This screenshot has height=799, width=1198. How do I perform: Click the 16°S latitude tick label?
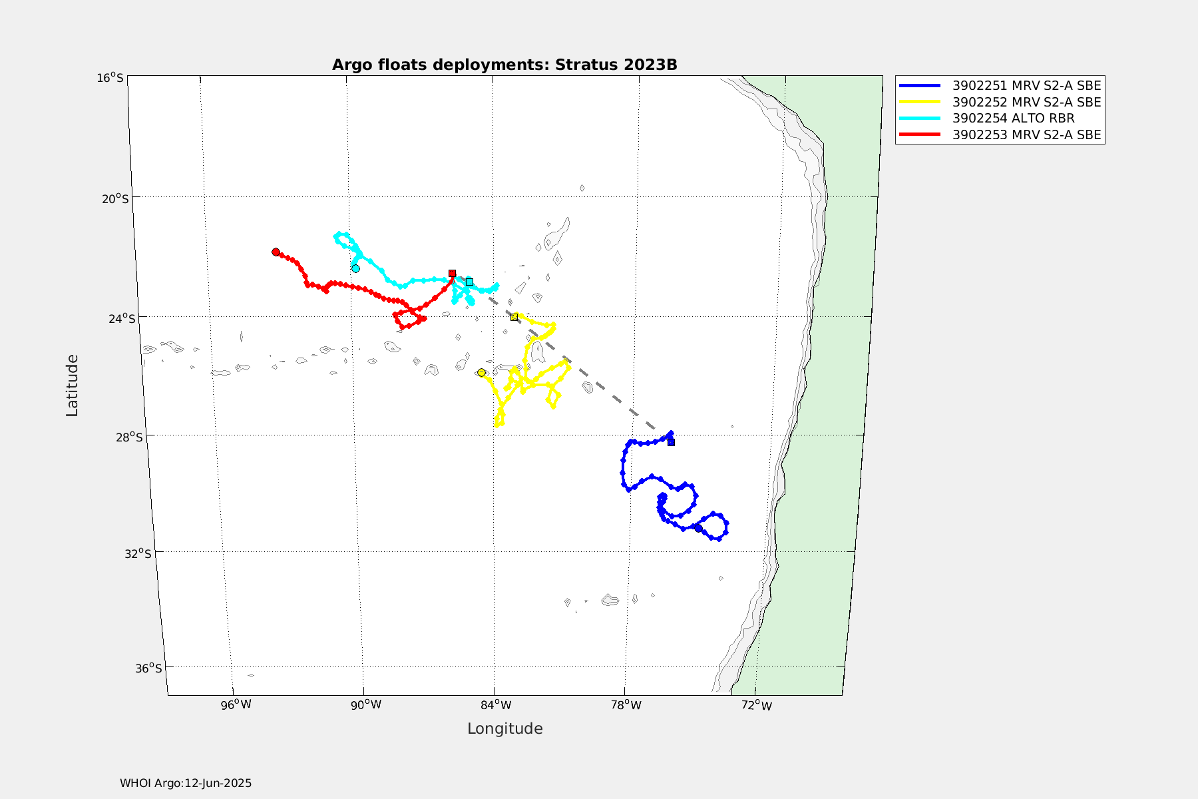(x=110, y=78)
